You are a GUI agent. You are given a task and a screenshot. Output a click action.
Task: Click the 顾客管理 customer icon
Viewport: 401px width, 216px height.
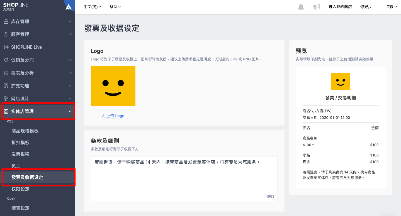pos(6,34)
